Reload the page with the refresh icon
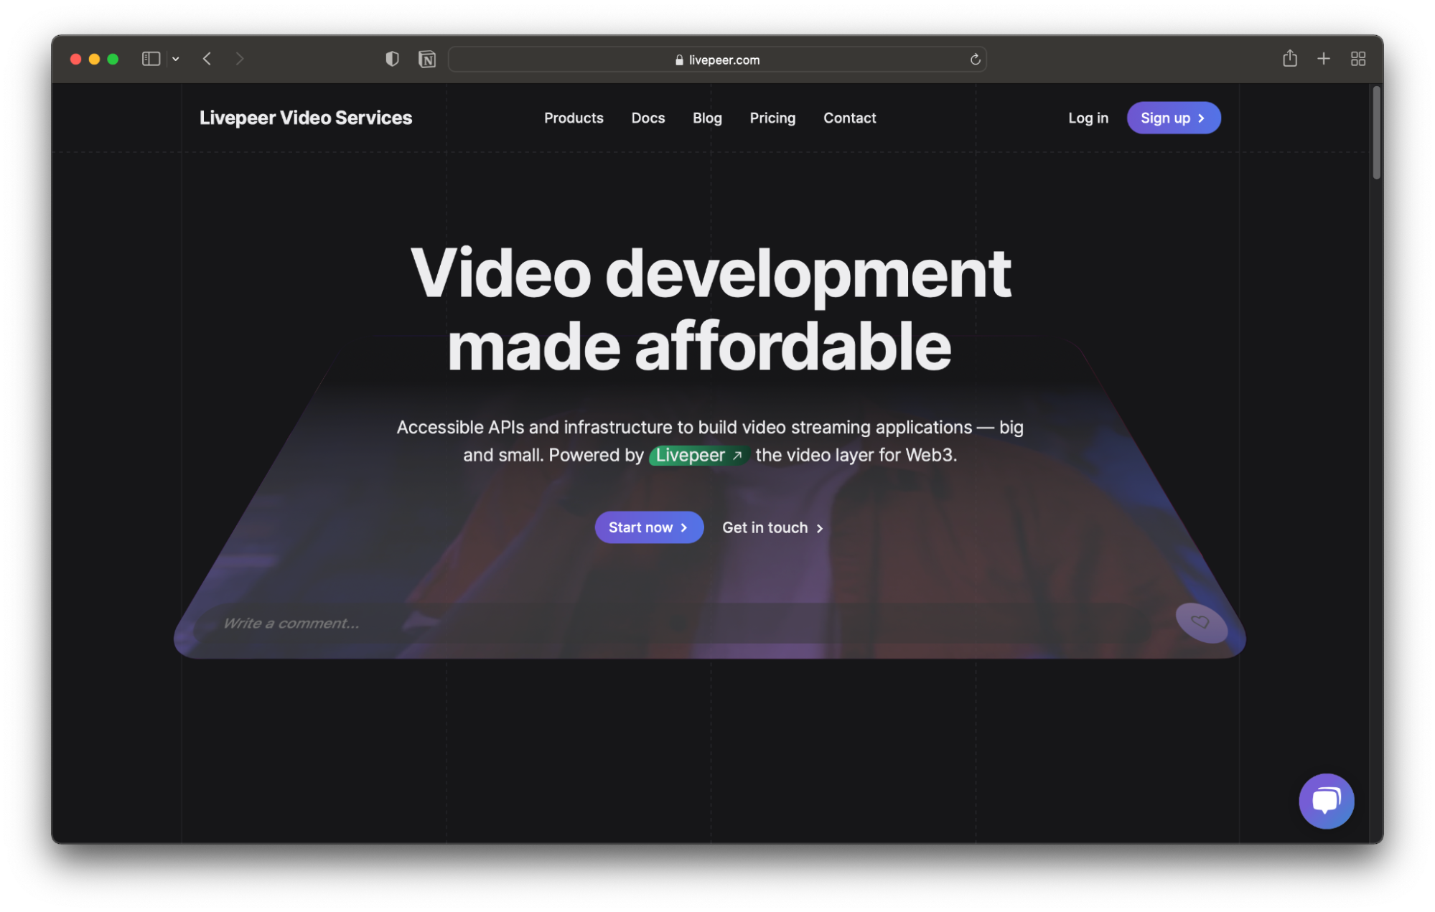 (975, 60)
